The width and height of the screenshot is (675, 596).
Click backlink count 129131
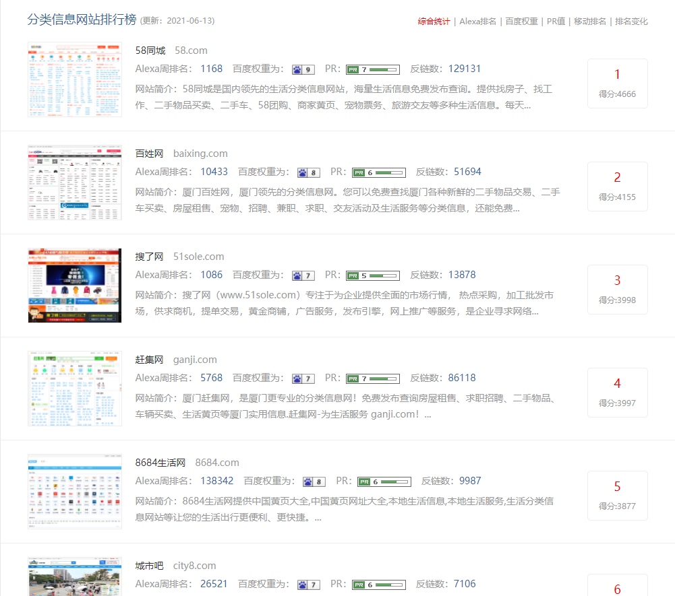coord(465,69)
